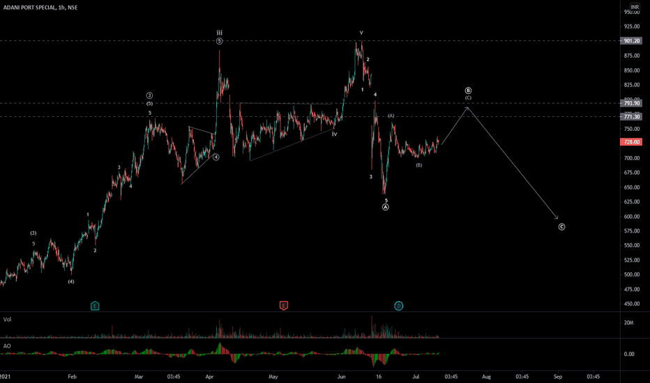Click the Apr label on time axis

coord(209,377)
